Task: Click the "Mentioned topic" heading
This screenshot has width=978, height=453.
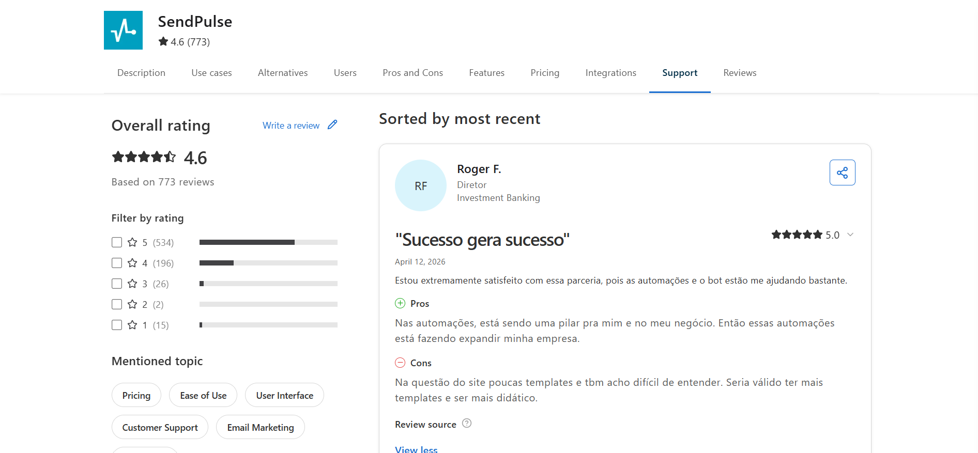Action: (157, 361)
